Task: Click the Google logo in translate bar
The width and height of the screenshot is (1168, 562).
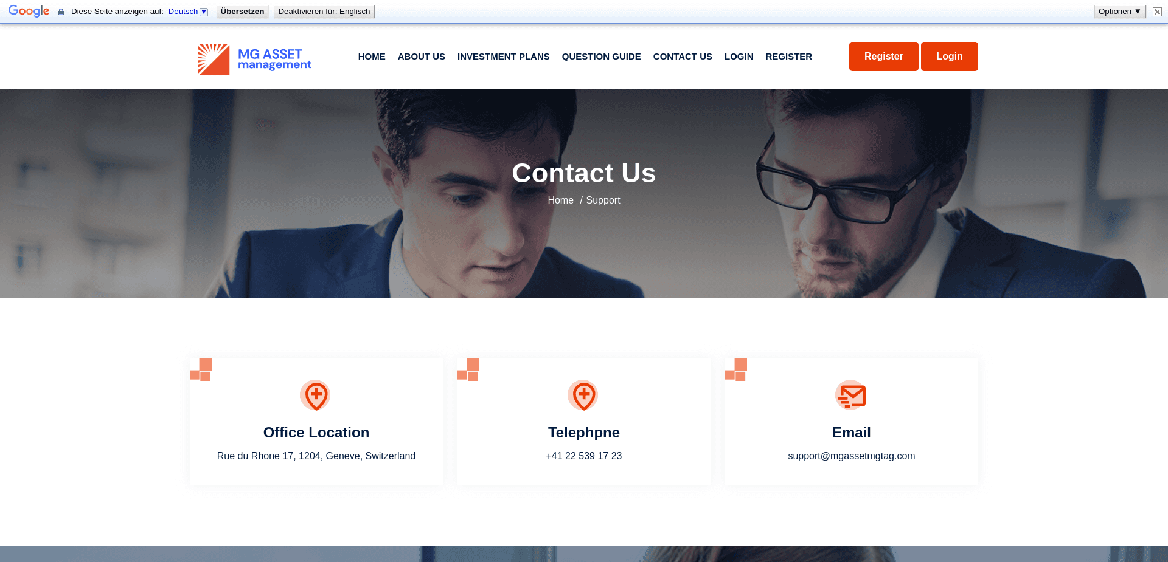Action: pos(29,12)
